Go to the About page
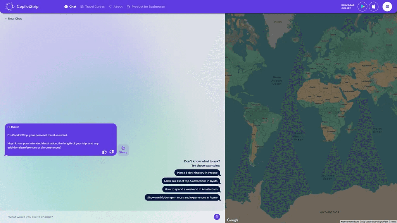The image size is (397, 223). click(x=116, y=7)
